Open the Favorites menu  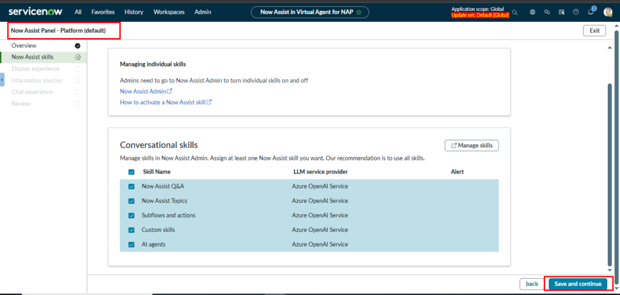tap(102, 12)
